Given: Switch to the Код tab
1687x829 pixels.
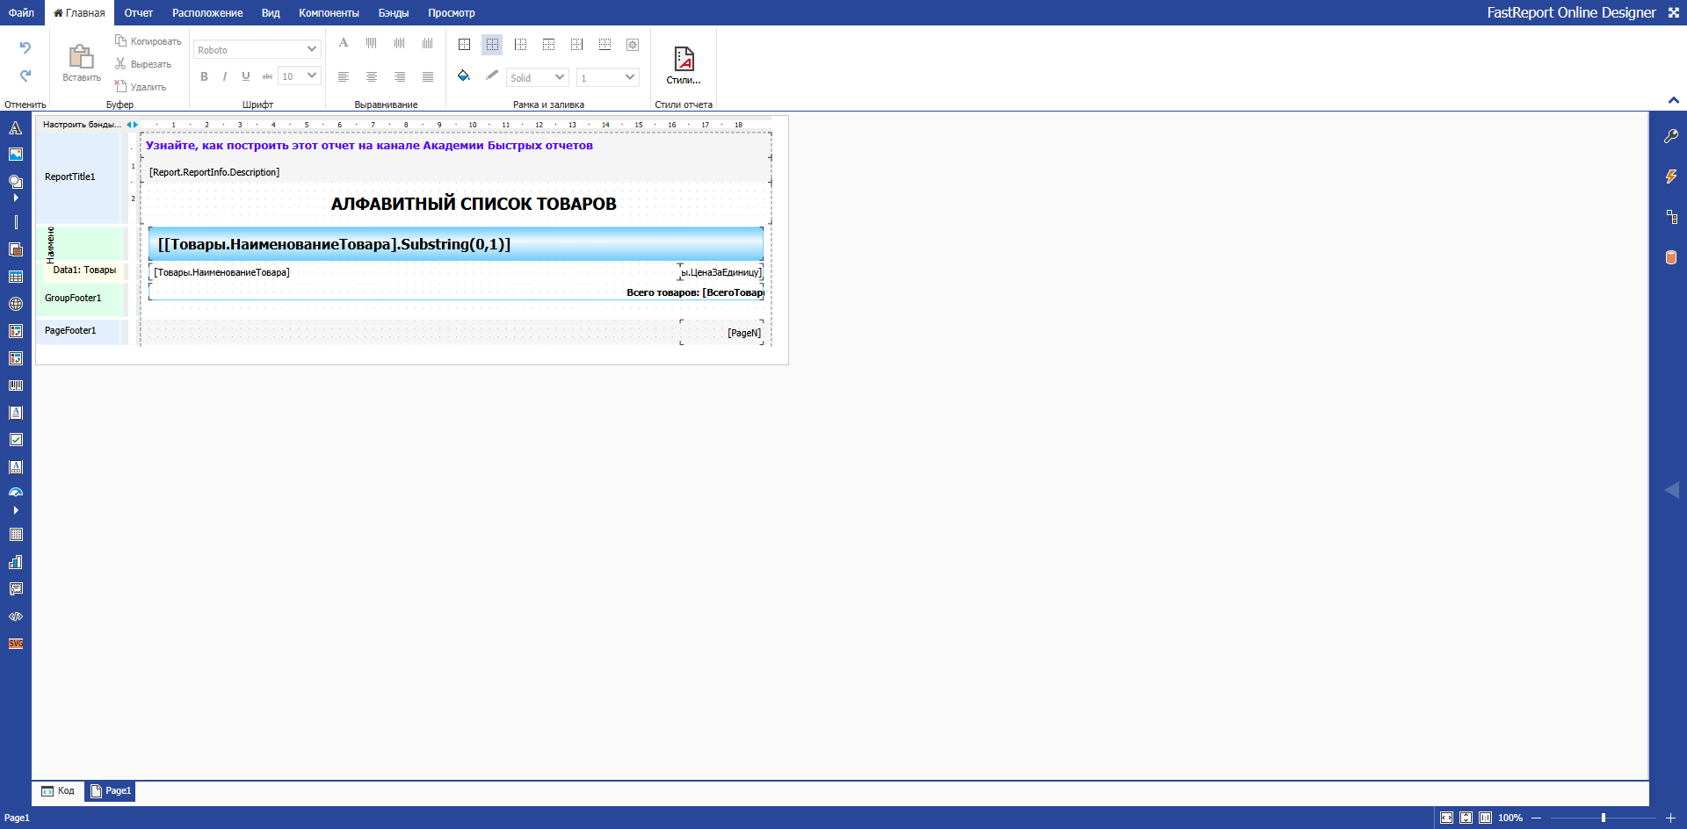Looking at the screenshot, I should tap(58, 791).
